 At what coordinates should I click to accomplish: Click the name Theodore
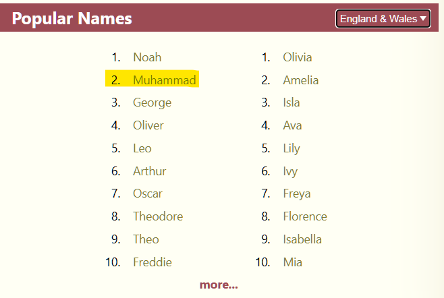coord(158,216)
